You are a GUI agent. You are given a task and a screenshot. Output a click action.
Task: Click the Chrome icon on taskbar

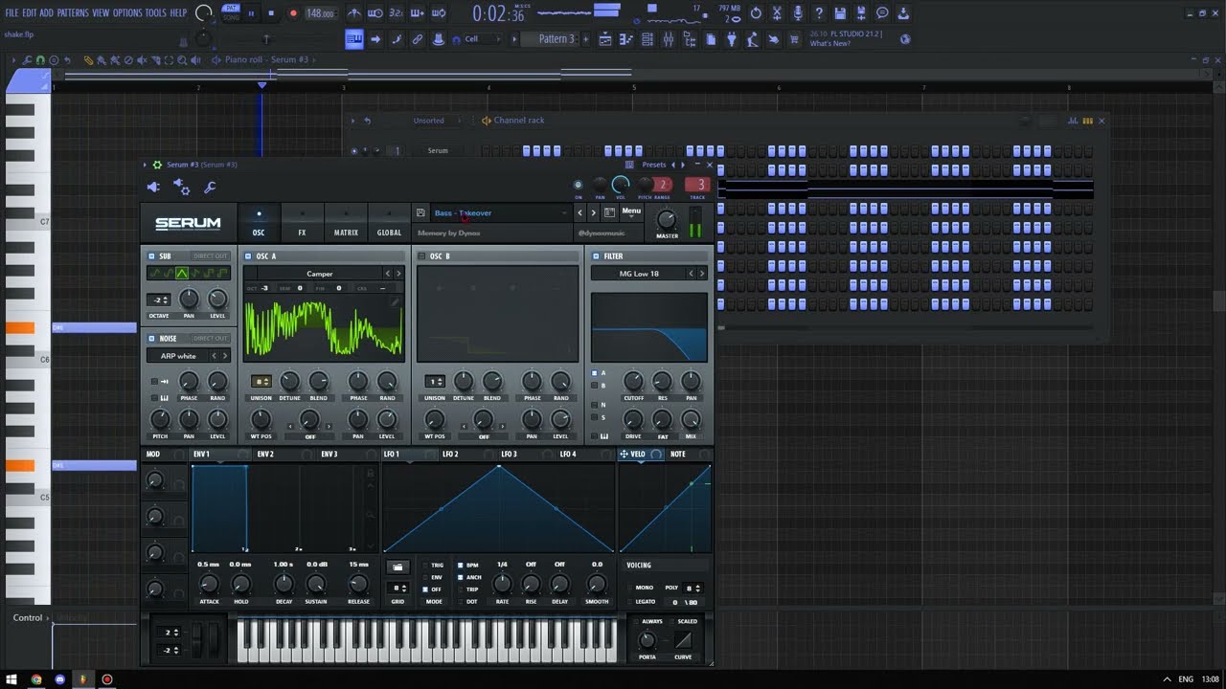(x=36, y=679)
